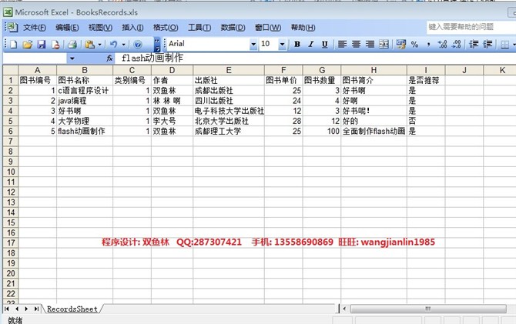Click the Undo arrow icon
The width and height of the screenshot is (516, 324).
[x=113, y=45]
